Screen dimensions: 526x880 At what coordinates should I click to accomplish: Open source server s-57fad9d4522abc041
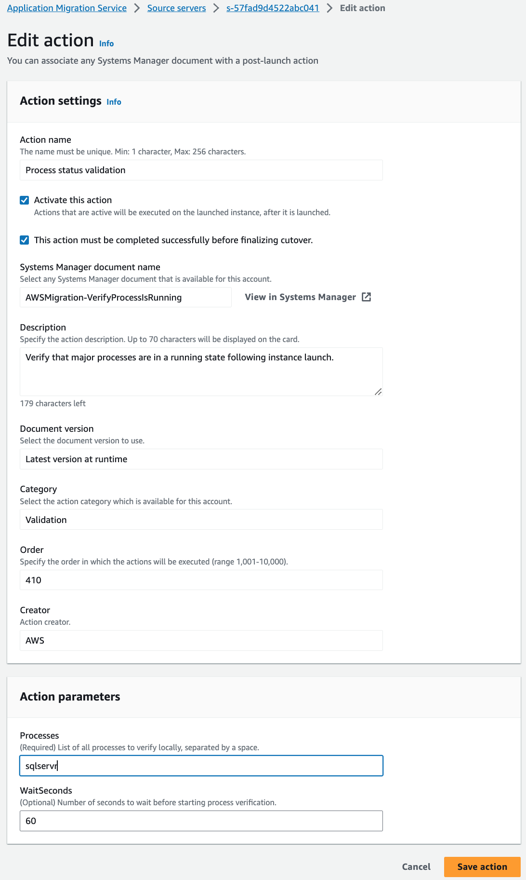tap(272, 8)
